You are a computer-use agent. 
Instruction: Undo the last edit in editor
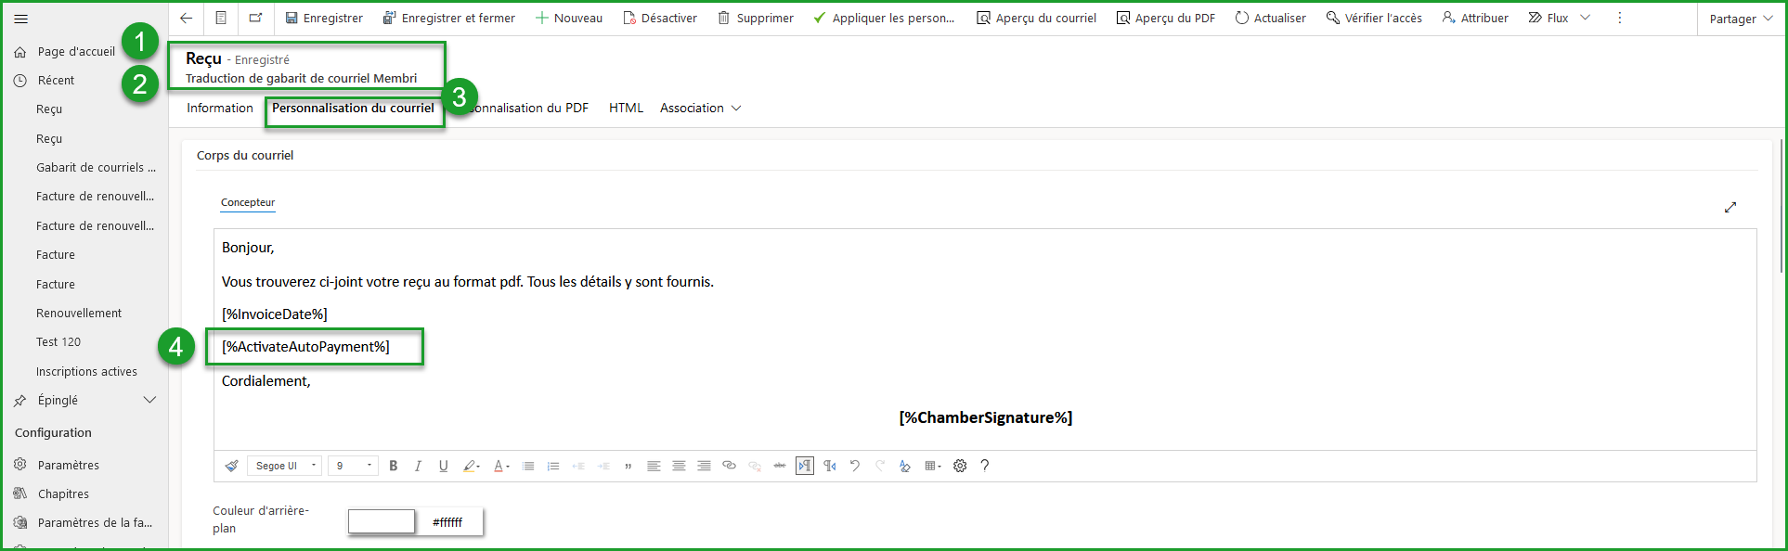point(855,466)
